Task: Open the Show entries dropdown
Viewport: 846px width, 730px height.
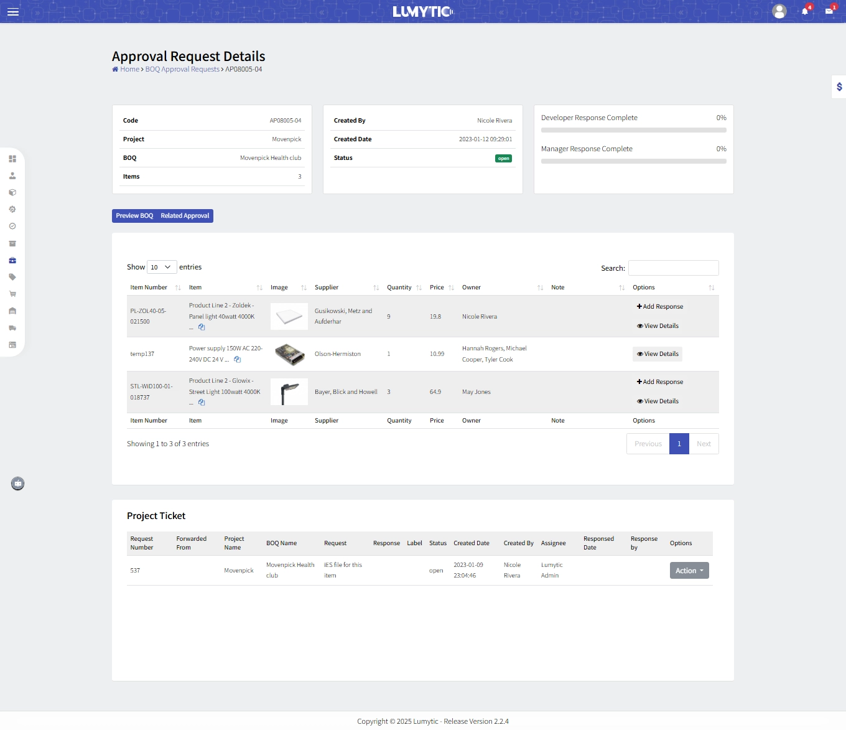Action: point(160,266)
